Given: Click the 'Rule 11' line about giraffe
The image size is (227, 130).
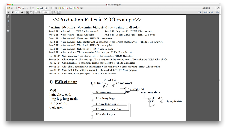Looking at the screenshot, I should [108, 59].
